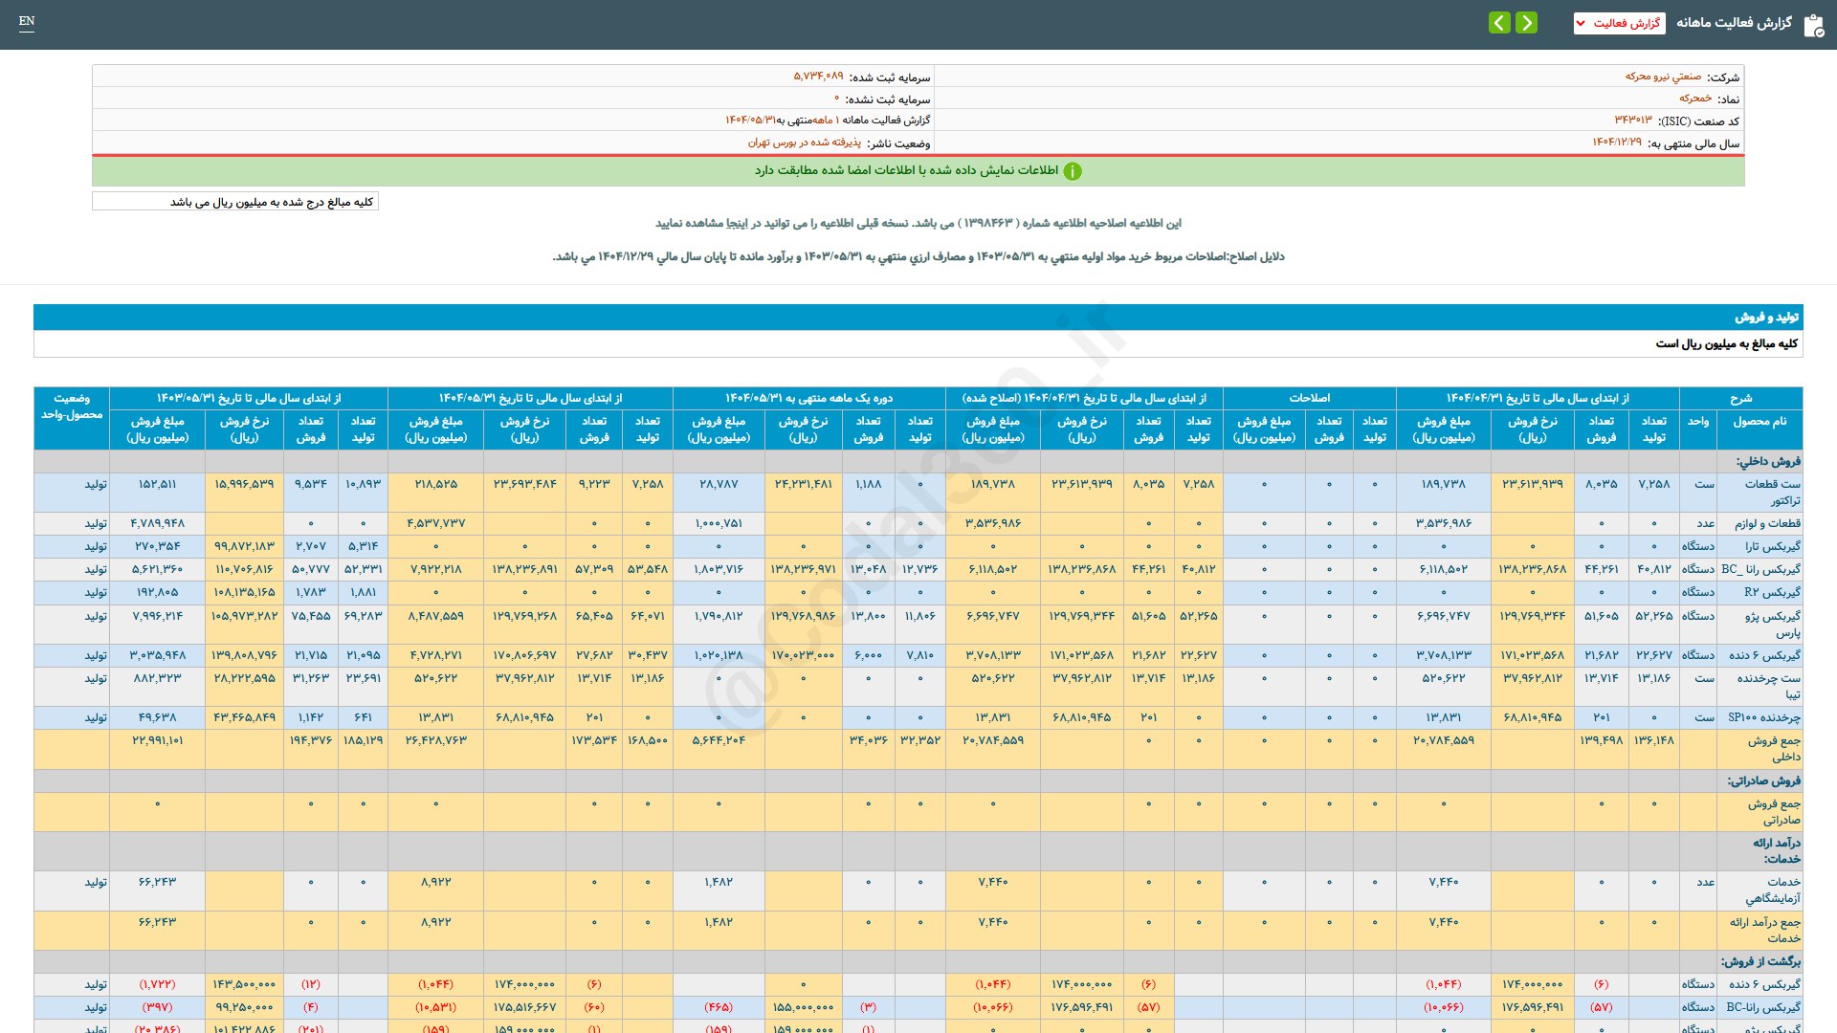
Task: Click the green left chevron button
Action: pos(1499,22)
